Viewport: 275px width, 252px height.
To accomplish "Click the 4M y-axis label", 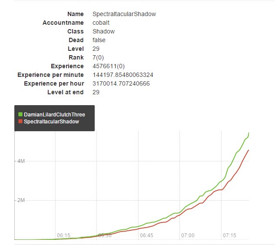I will [21, 161].
